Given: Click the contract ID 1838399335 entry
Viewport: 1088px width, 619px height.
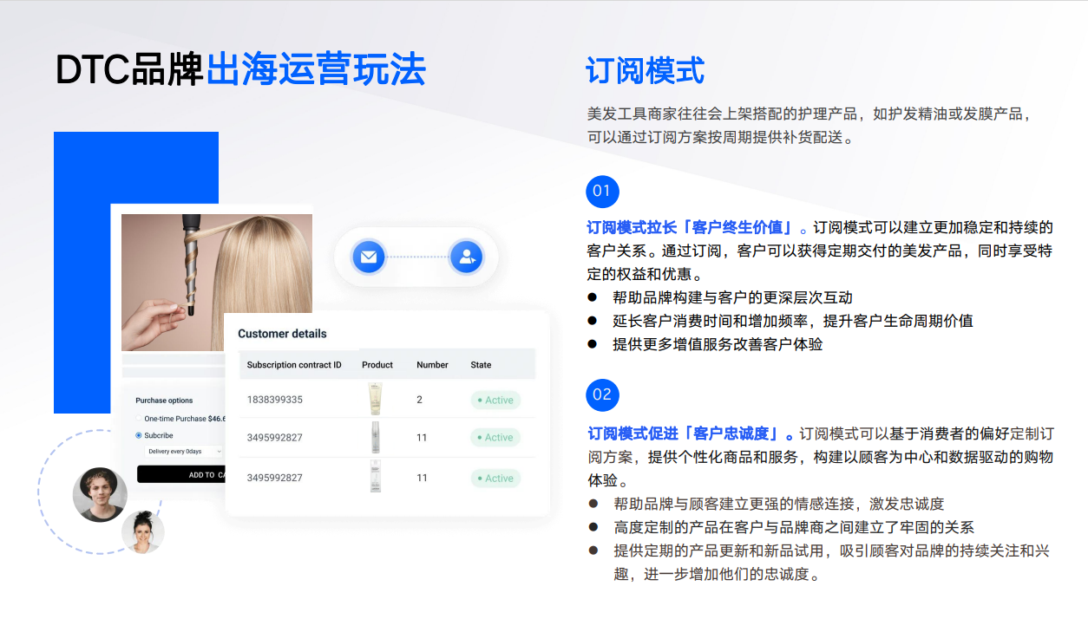Looking at the screenshot, I should coord(274,401).
